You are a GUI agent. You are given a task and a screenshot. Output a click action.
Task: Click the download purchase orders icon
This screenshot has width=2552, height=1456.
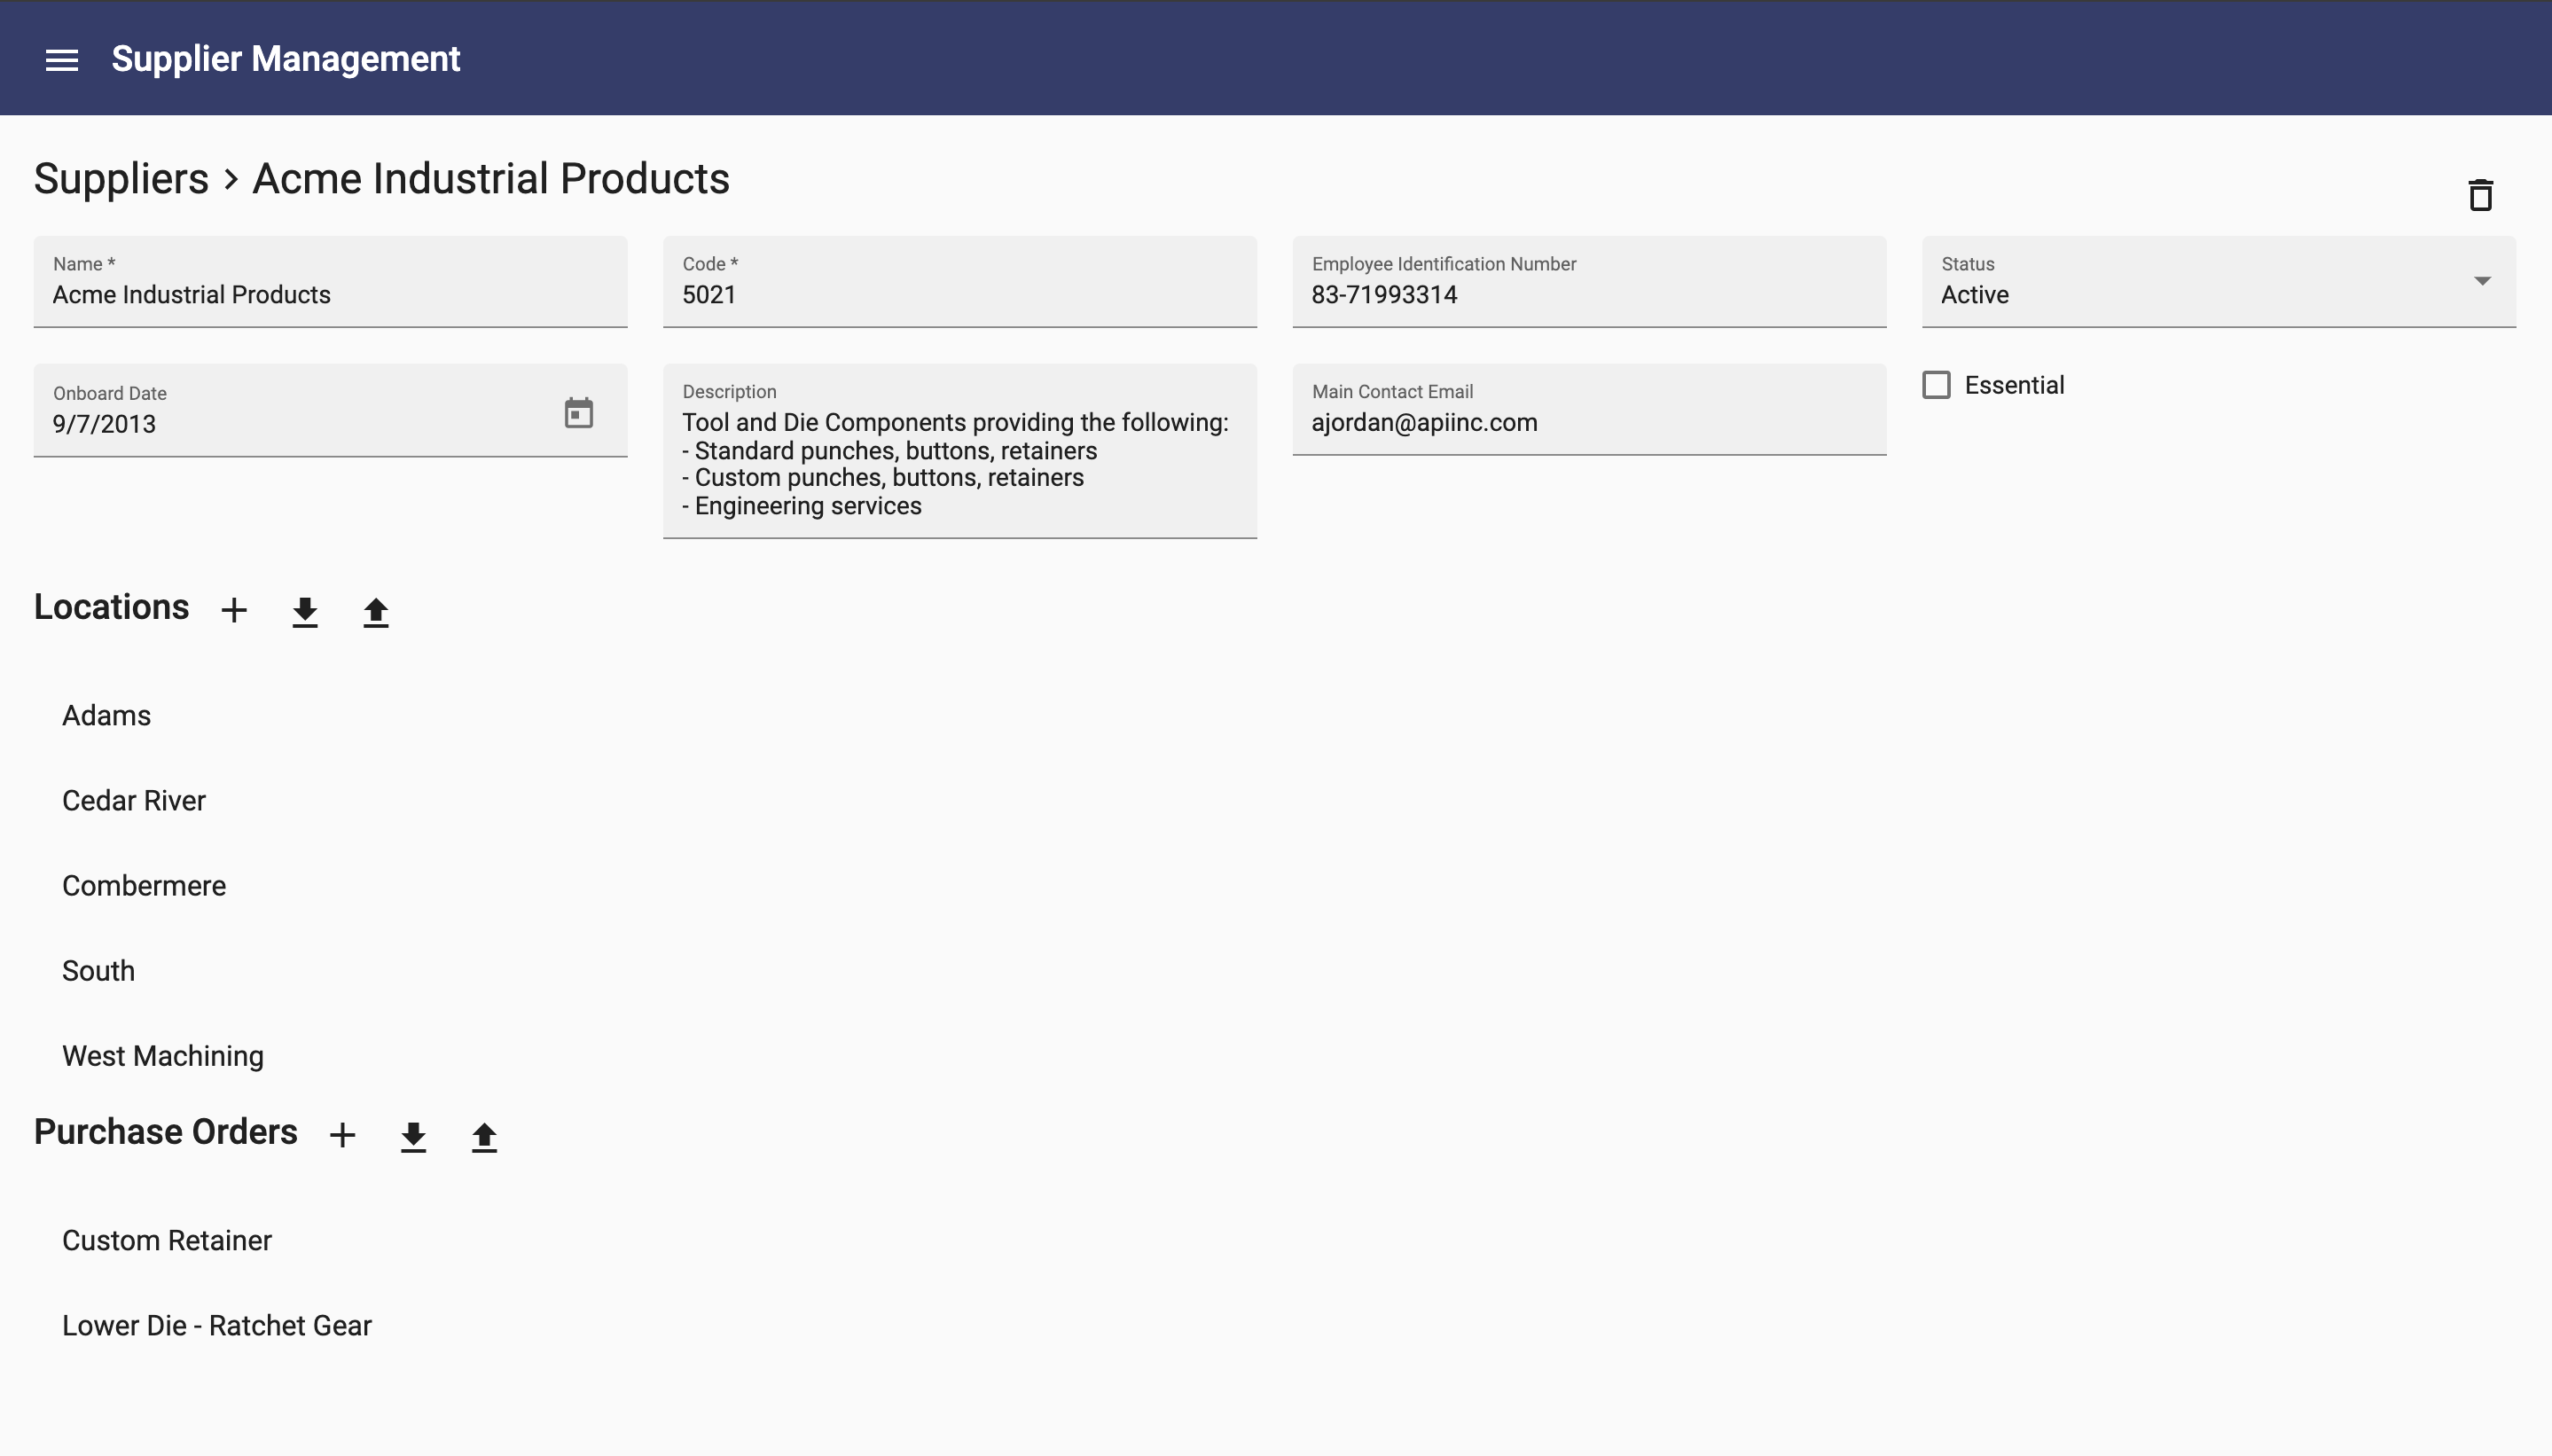(412, 1135)
